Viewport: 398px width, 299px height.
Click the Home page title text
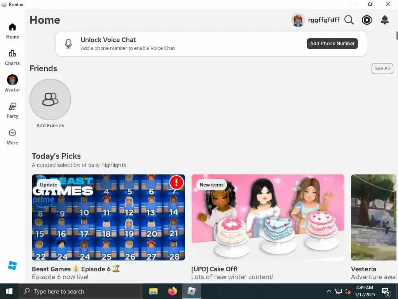45,20
